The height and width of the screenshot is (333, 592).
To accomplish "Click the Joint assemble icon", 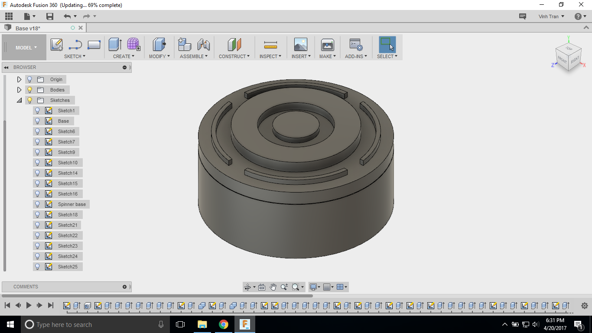I will pyautogui.click(x=203, y=45).
